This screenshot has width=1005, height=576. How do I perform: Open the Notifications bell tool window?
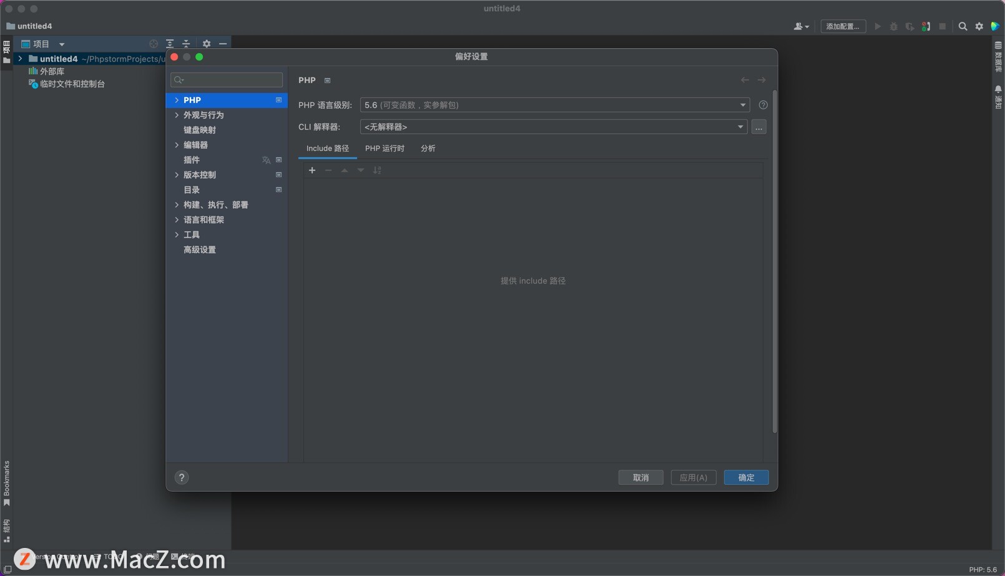(998, 97)
